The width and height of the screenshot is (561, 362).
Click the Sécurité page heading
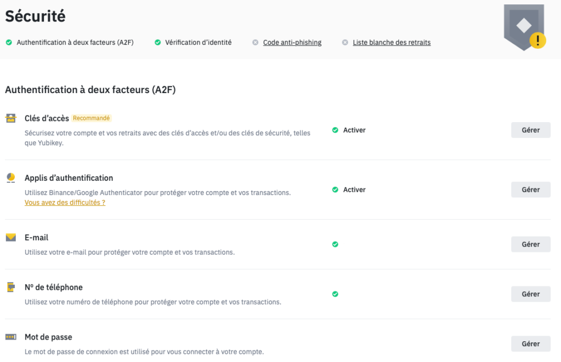[x=35, y=16]
